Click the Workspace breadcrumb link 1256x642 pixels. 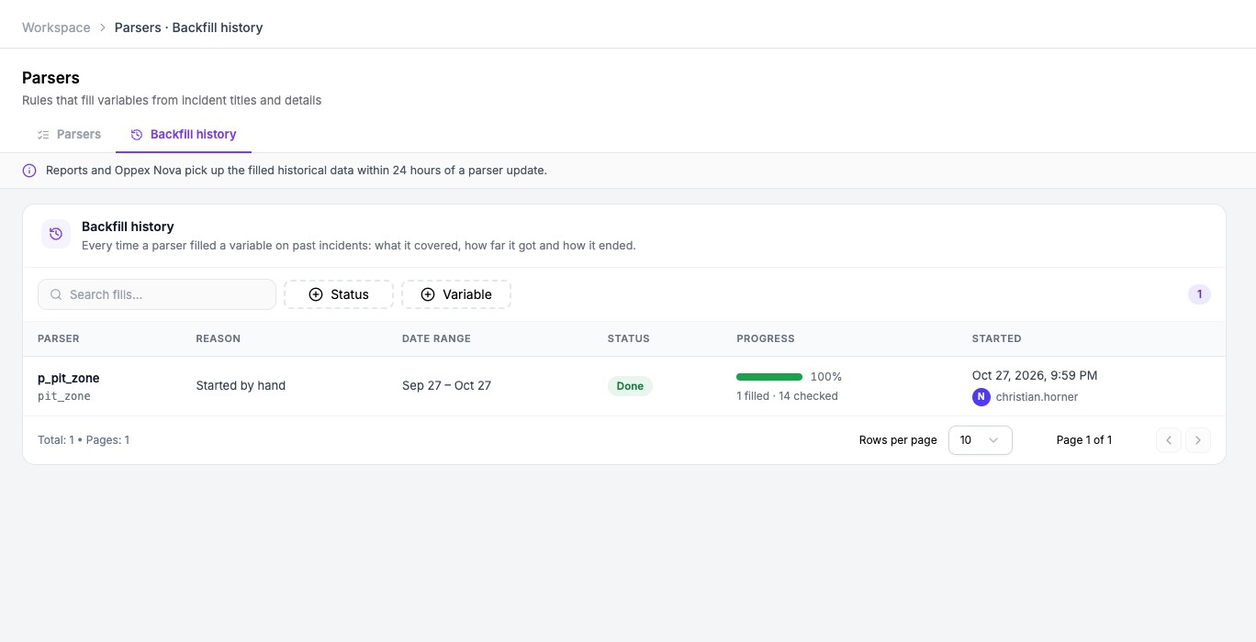pyautogui.click(x=56, y=28)
